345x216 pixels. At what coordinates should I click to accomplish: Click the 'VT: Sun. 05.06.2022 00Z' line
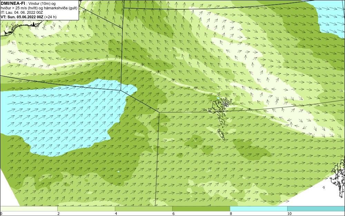[29, 17]
